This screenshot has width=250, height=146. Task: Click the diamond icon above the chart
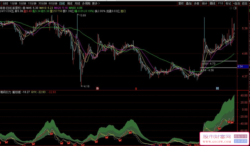point(230,8)
